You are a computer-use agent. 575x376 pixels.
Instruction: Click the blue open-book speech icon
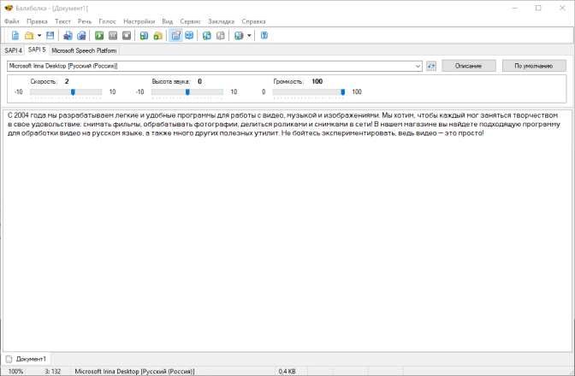(189, 36)
